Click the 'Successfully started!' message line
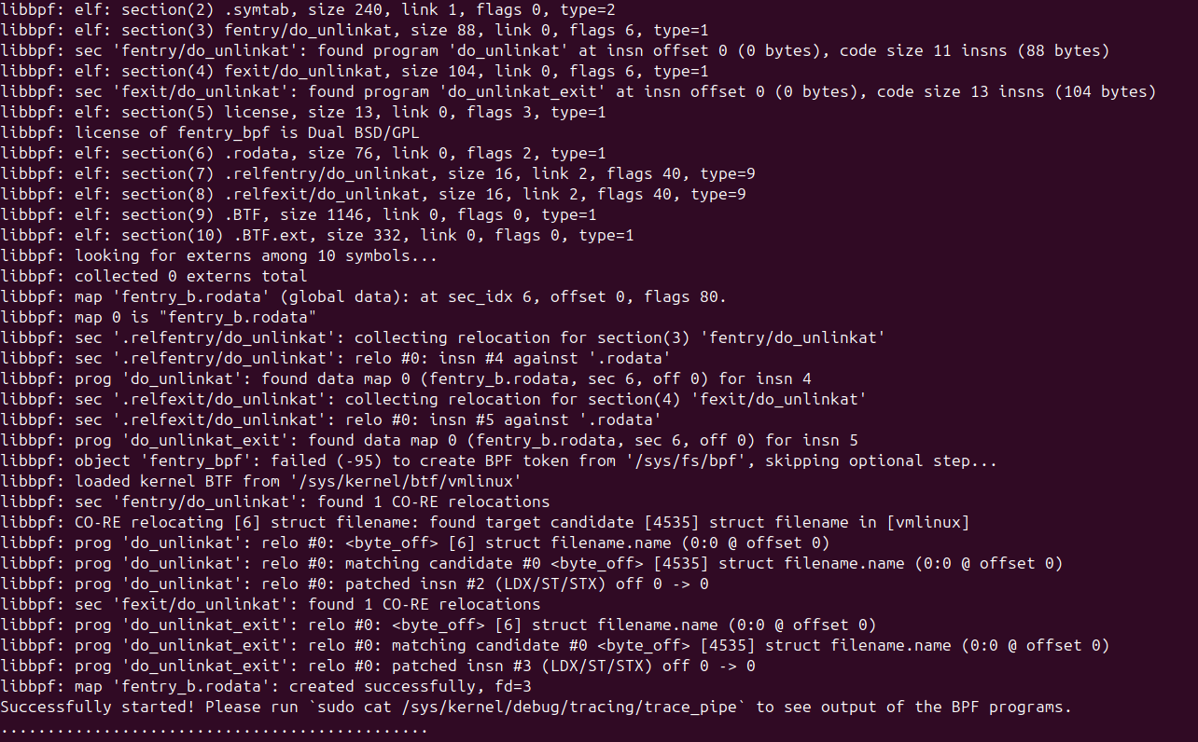Screen dimensions: 1198x742 coord(536,707)
